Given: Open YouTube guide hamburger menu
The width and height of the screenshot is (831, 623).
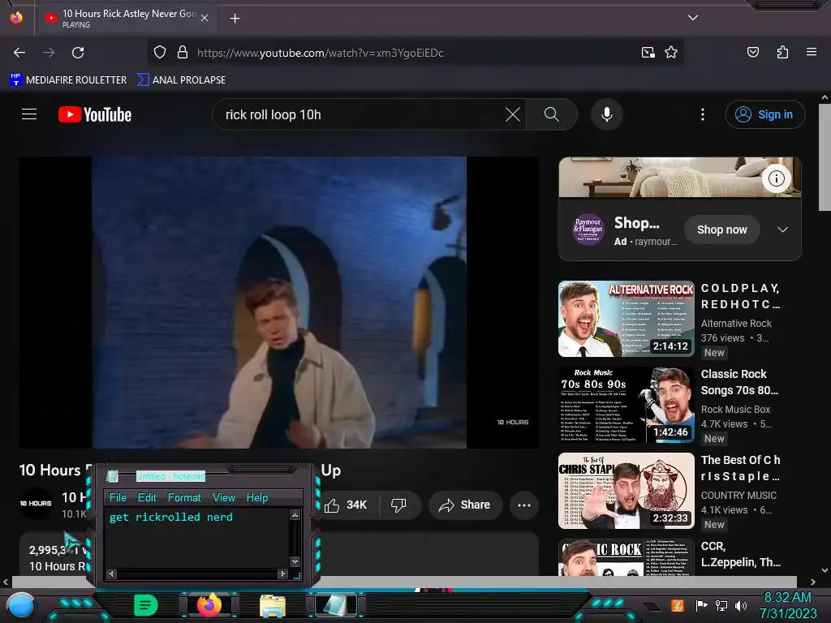Looking at the screenshot, I should tap(29, 114).
